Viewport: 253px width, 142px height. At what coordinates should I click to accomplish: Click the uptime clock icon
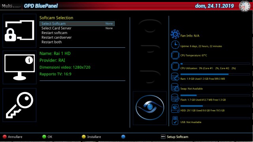tap(175, 45)
